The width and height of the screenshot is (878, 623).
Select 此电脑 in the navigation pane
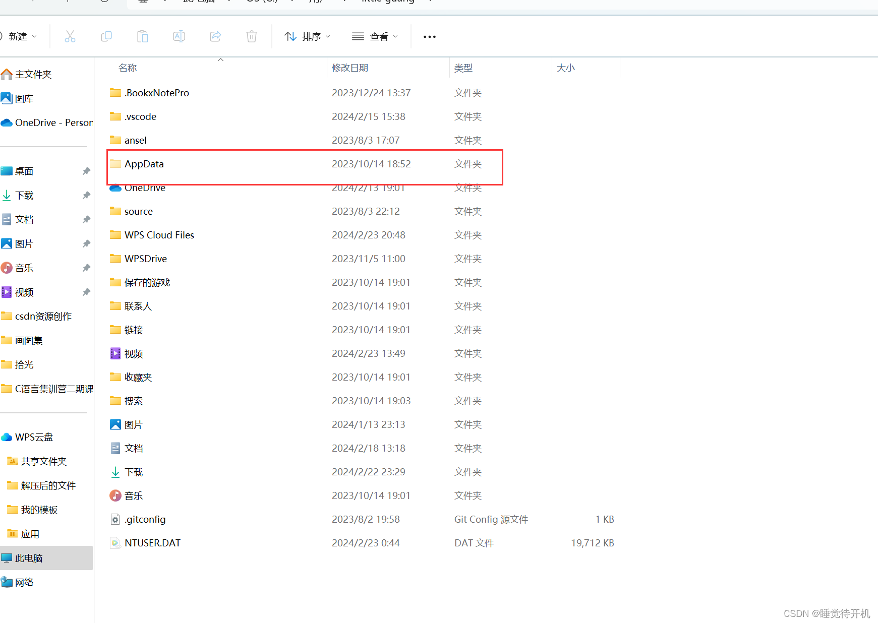pyautogui.click(x=46, y=558)
